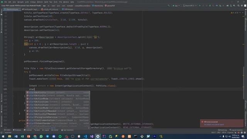Open the App Inspection tool window
The width and height of the screenshot is (247, 139).
coord(68,130)
